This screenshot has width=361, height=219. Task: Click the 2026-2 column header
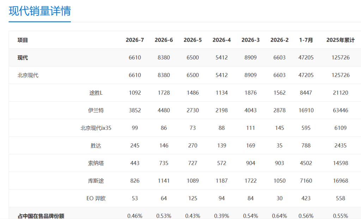tap(279, 40)
